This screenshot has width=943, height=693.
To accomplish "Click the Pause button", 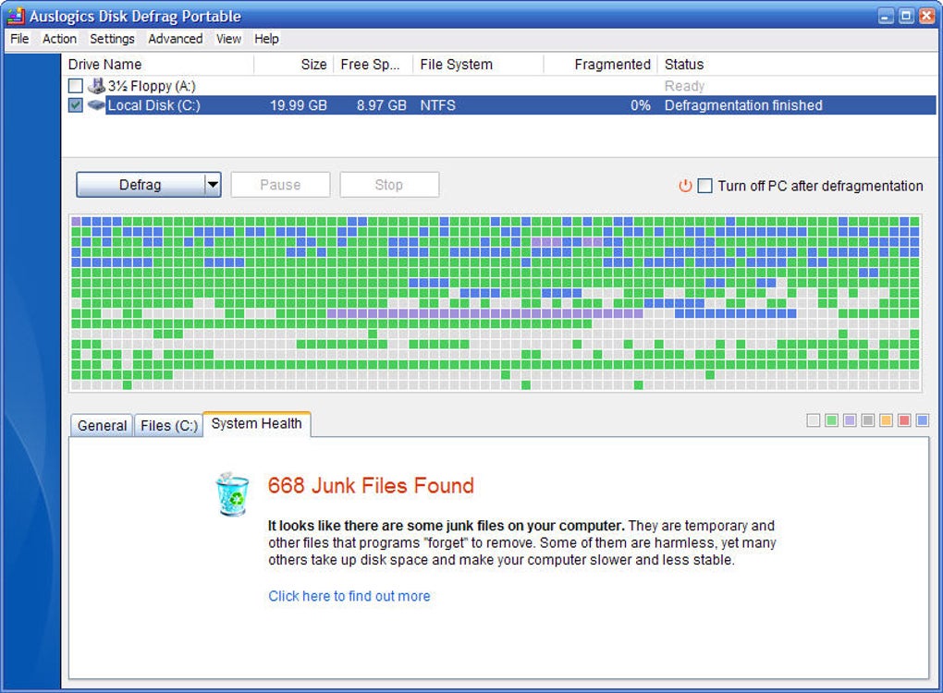I will [280, 185].
